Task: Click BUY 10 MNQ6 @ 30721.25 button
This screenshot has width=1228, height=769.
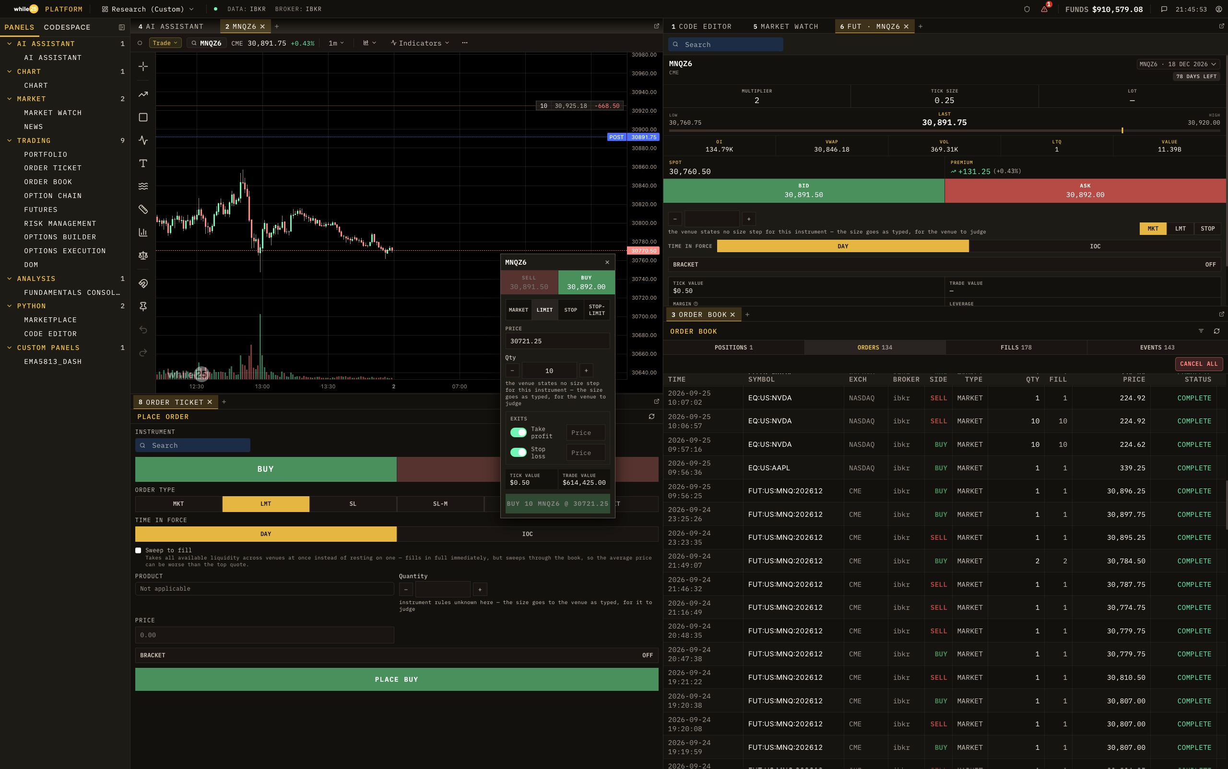Action: [x=557, y=504]
